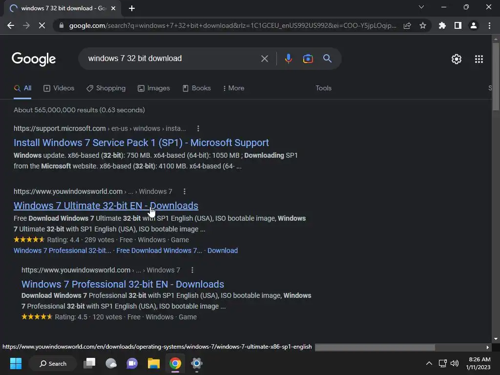The width and height of the screenshot is (500, 375).
Task: Open the Download sitelink
Action: (223, 250)
